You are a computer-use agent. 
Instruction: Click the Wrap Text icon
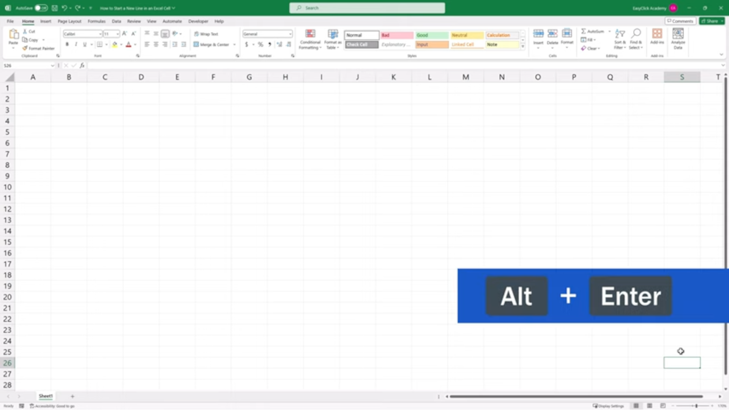[196, 34]
